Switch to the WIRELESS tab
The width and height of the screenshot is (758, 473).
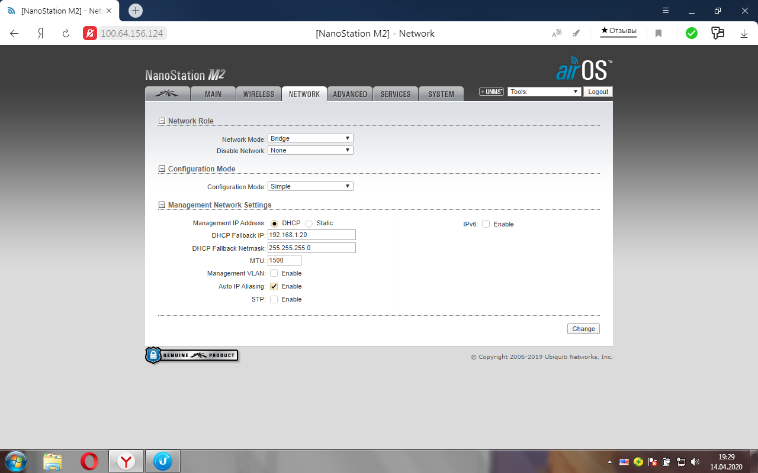[x=259, y=93]
